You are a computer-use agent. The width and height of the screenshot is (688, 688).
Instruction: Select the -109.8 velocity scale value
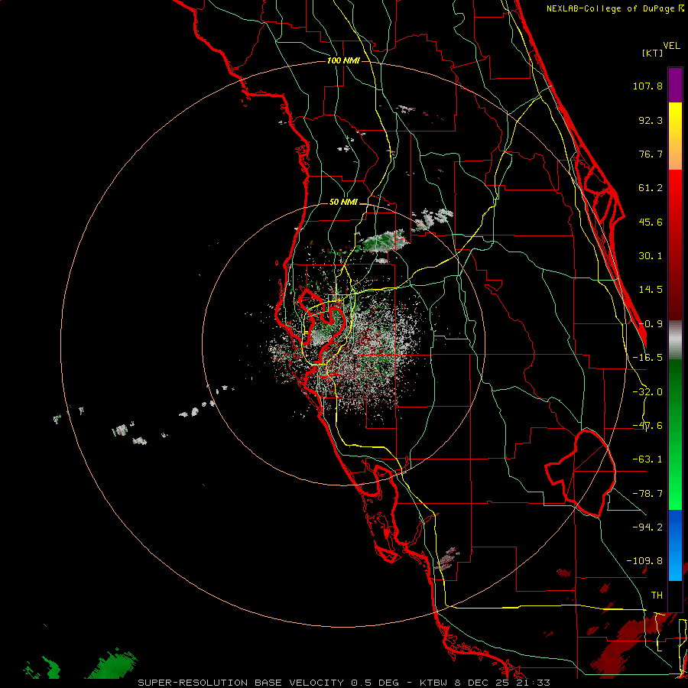[x=644, y=561]
